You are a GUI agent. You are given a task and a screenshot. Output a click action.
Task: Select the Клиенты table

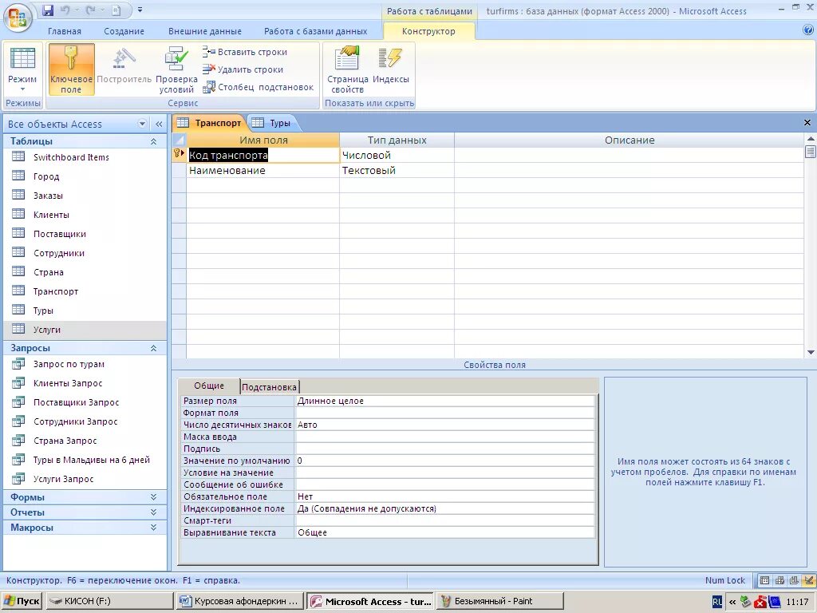51,215
